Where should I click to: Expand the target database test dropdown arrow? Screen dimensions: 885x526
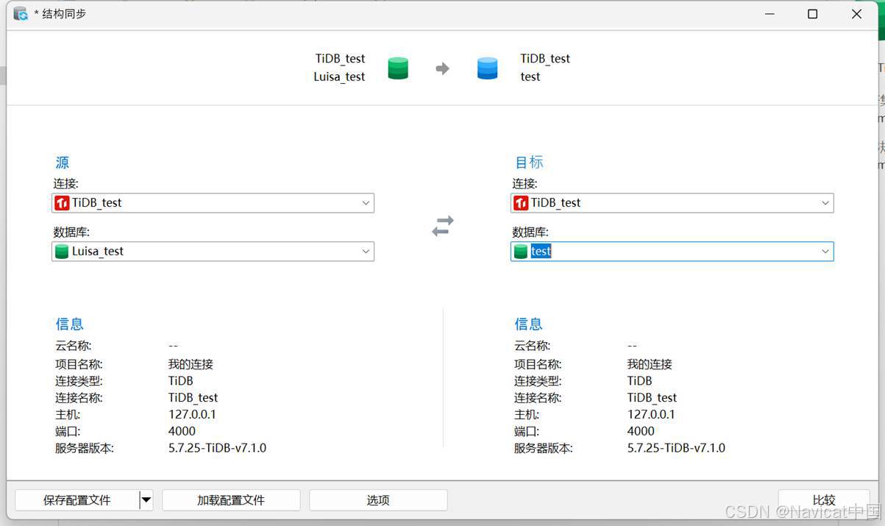[x=825, y=252]
